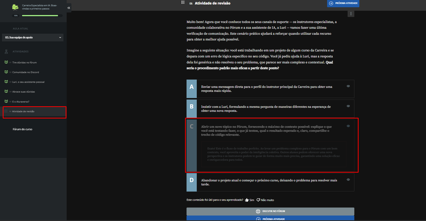The height and width of the screenshot is (221, 426).
Task: Click DISCUTIR NO FÓRUM button
Action: click(x=270, y=211)
